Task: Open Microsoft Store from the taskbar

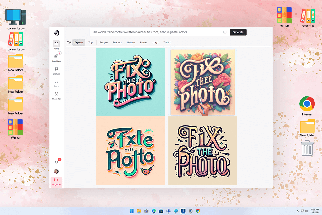Action: coord(161,211)
